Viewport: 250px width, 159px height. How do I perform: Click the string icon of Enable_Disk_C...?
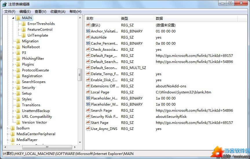88,80
